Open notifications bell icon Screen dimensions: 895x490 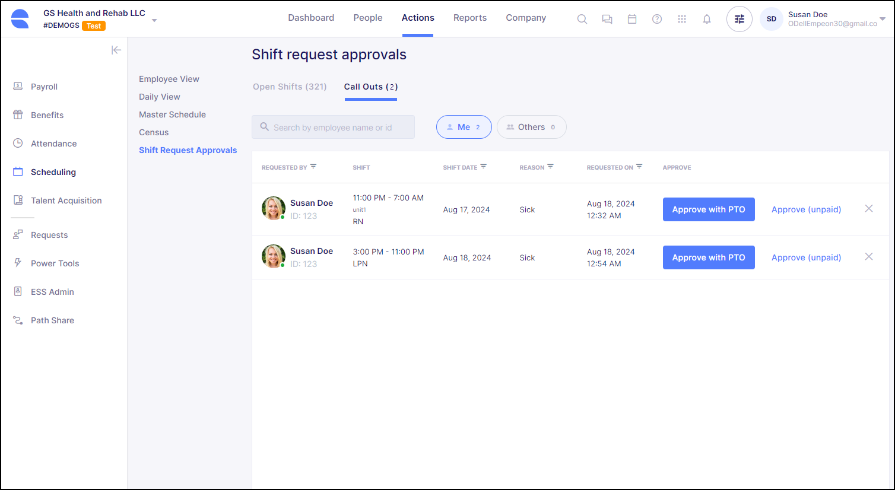point(707,19)
